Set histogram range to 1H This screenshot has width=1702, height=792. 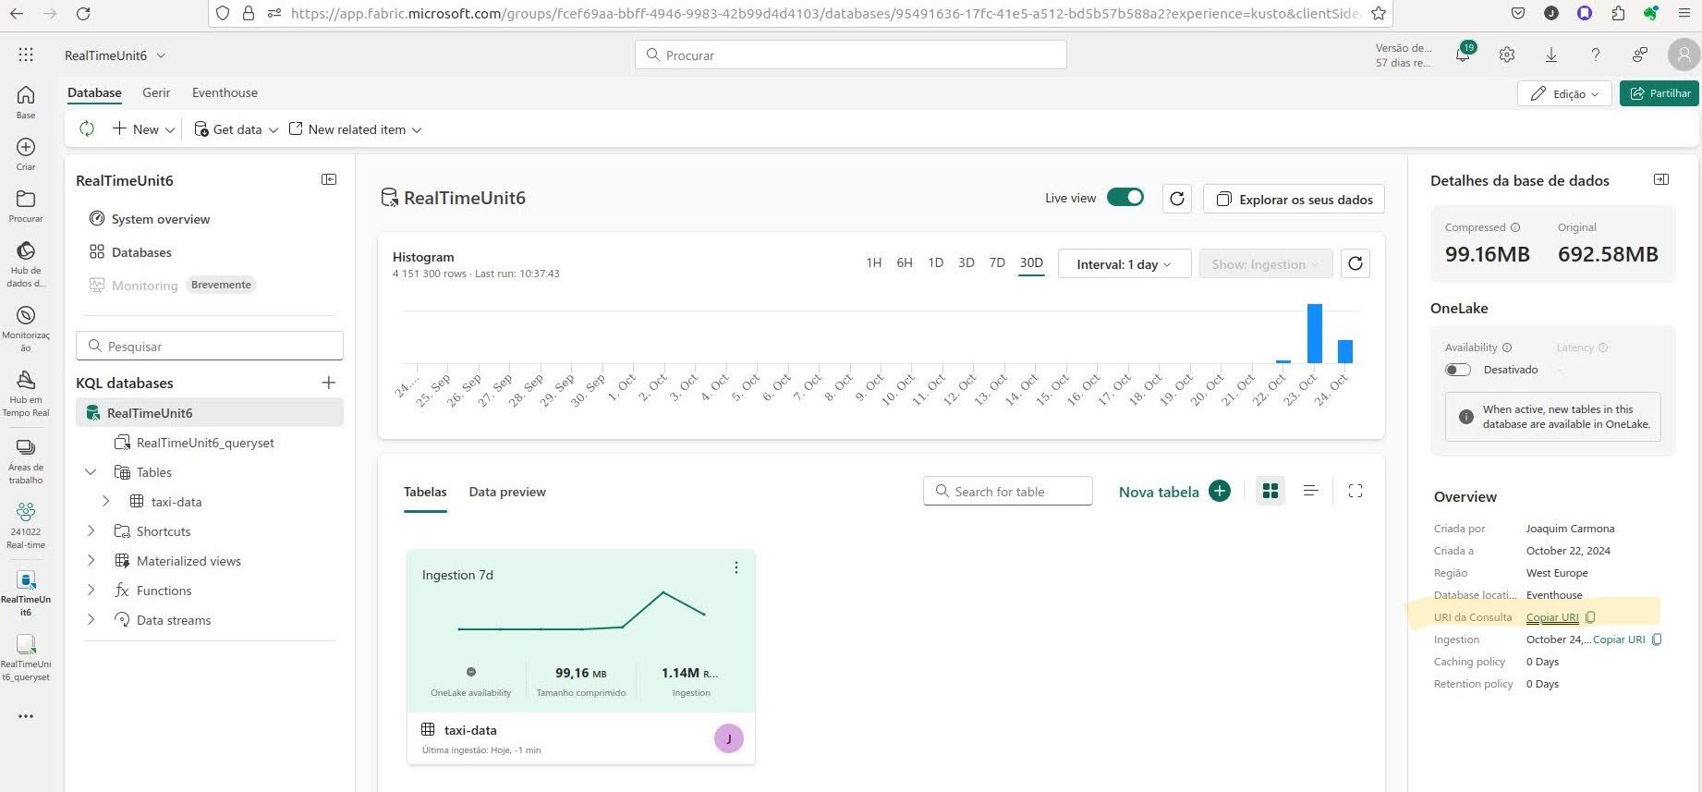[874, 263]
